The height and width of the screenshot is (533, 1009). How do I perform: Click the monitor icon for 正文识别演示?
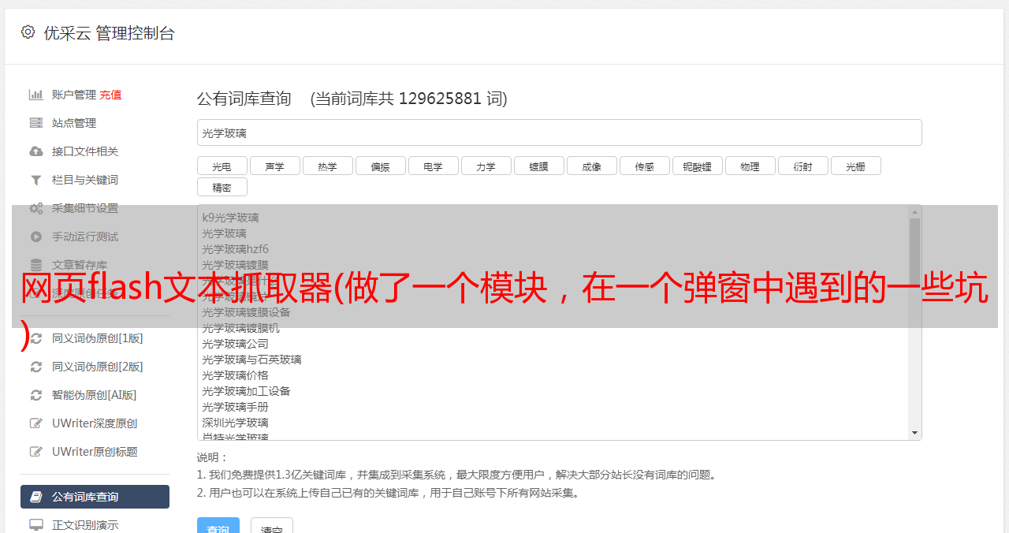36,524
